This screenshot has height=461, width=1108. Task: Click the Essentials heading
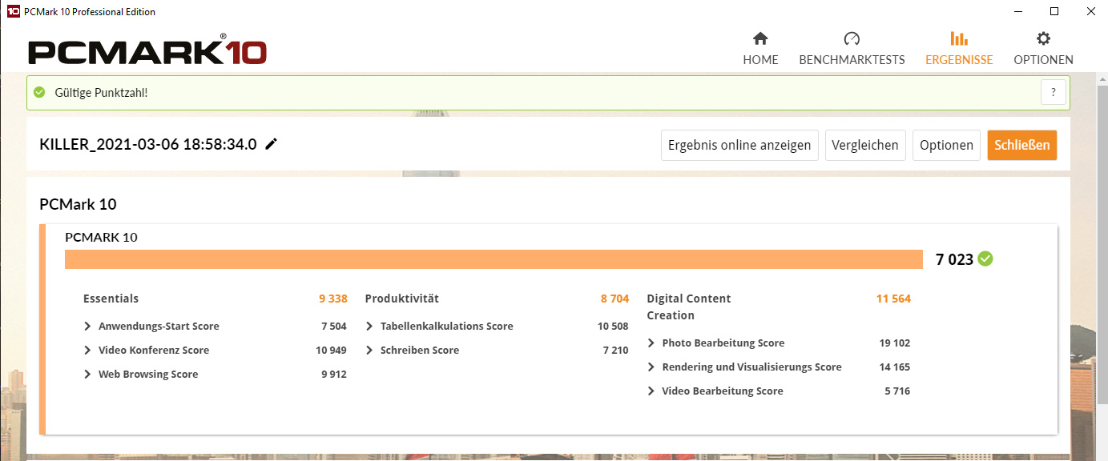[111, 299]
